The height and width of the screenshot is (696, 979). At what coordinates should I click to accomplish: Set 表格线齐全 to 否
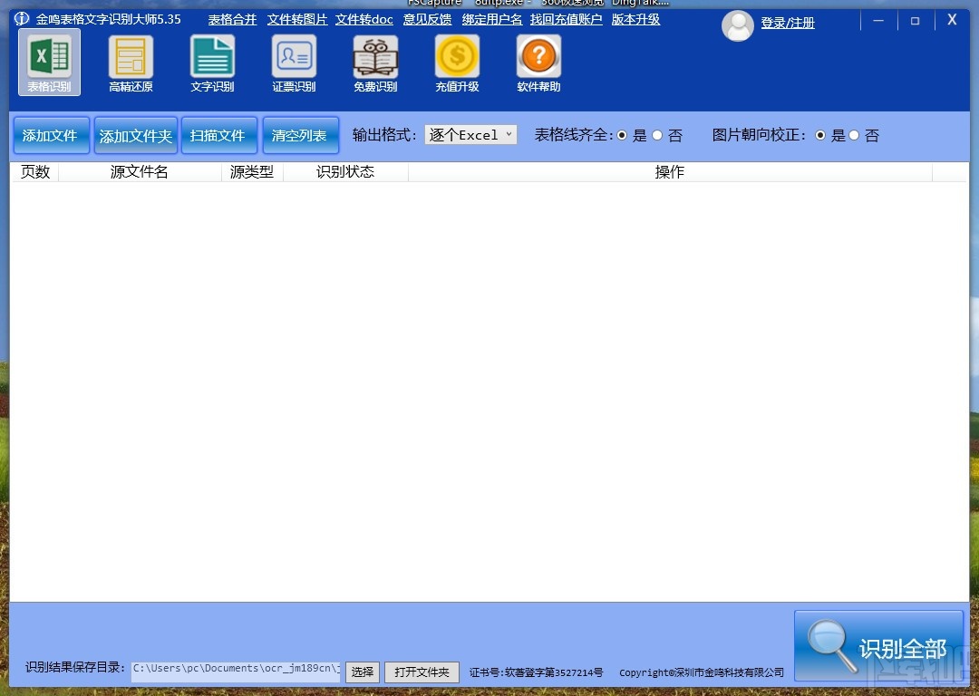click(x=657, y=135)
